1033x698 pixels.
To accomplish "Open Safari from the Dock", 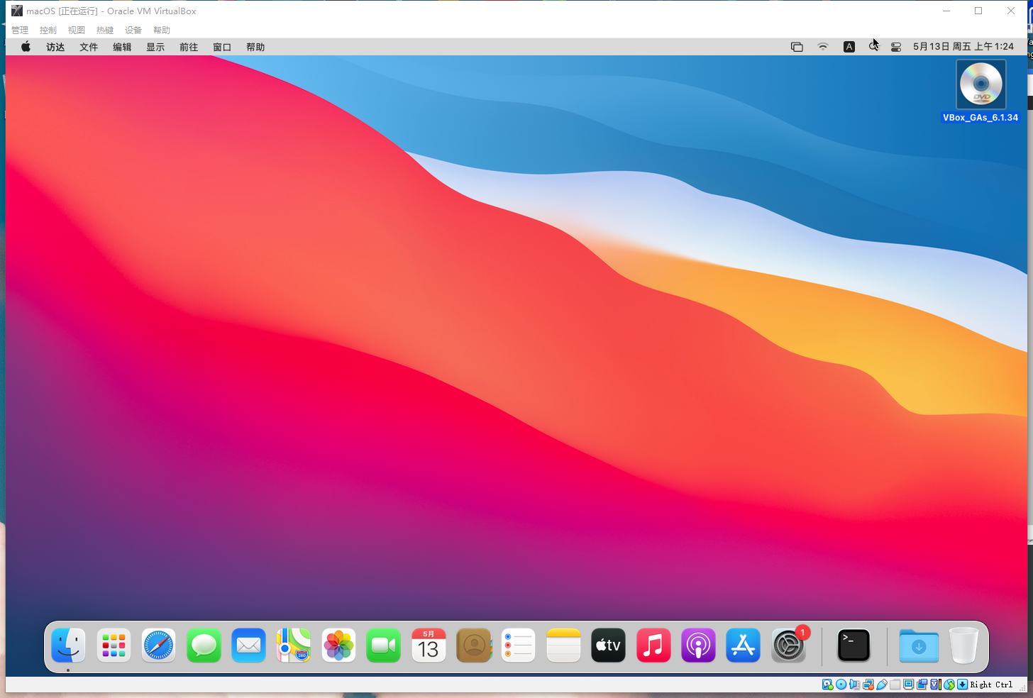I will pos(158,645).
